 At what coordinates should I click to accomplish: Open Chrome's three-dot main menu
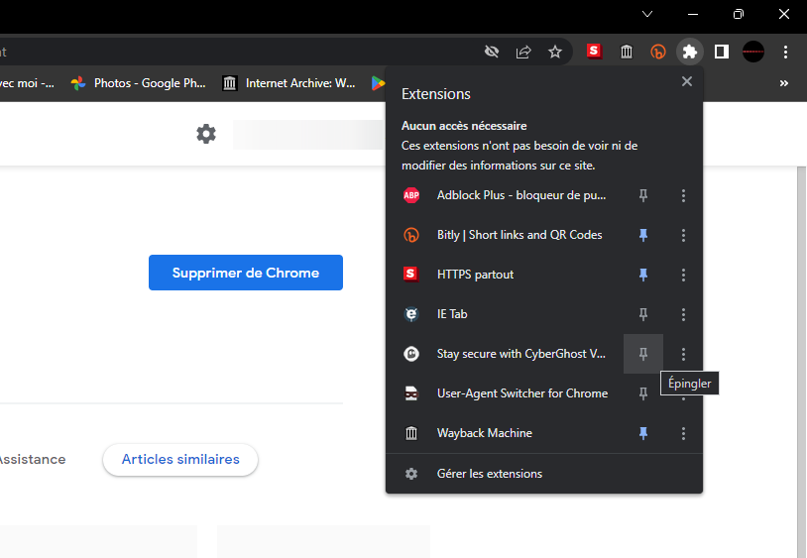[785, 52]
